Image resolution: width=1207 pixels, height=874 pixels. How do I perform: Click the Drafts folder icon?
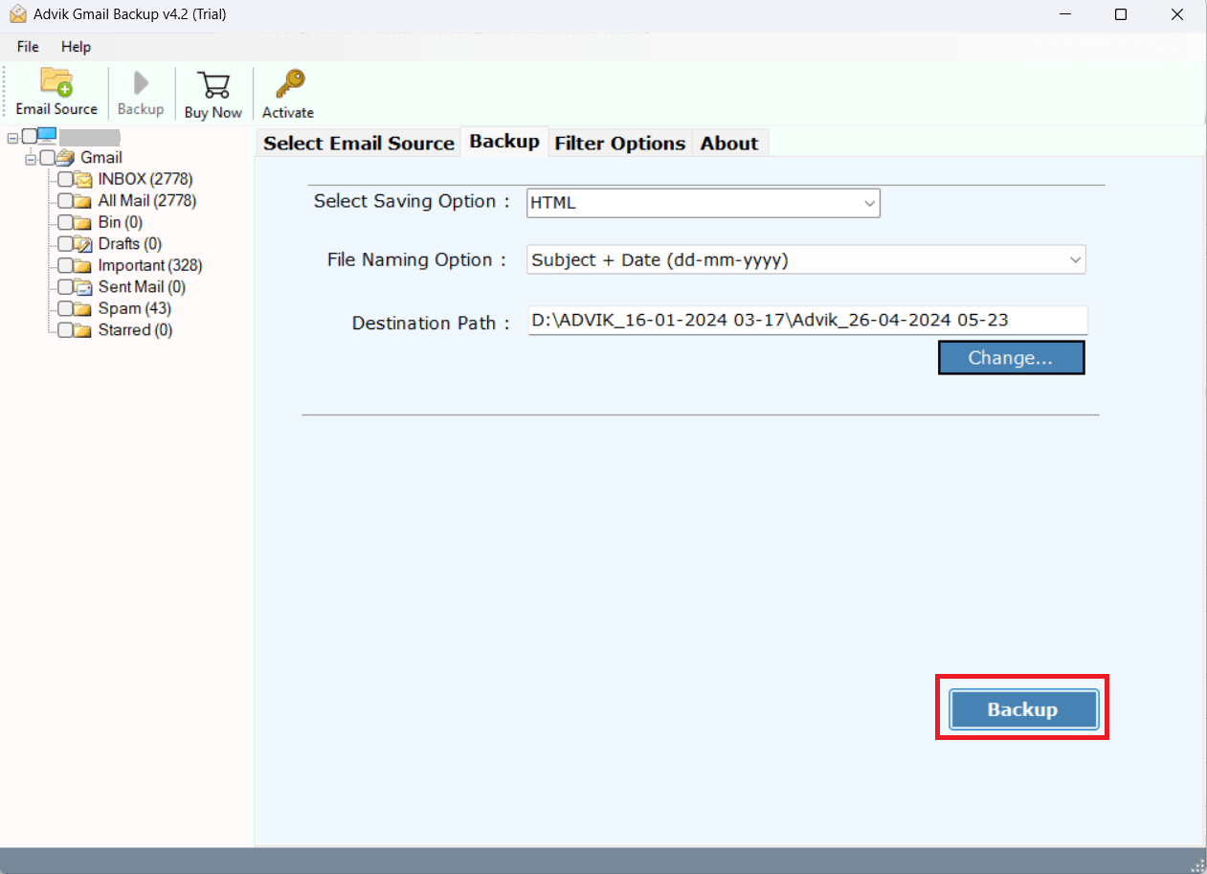tap(83, 244)
